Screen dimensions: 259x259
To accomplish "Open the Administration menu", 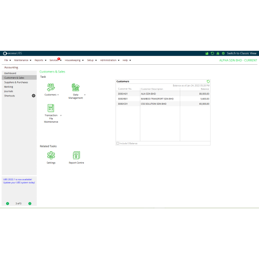I will [x=110, y=60].
